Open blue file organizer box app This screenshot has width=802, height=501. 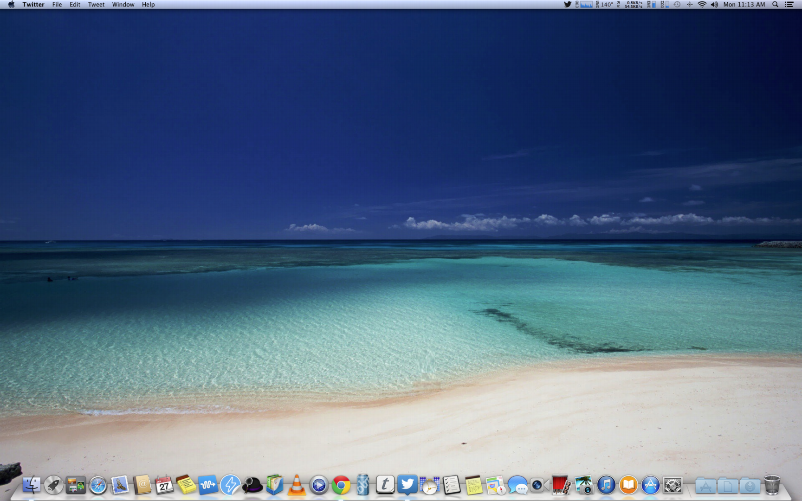pos(275,485)
